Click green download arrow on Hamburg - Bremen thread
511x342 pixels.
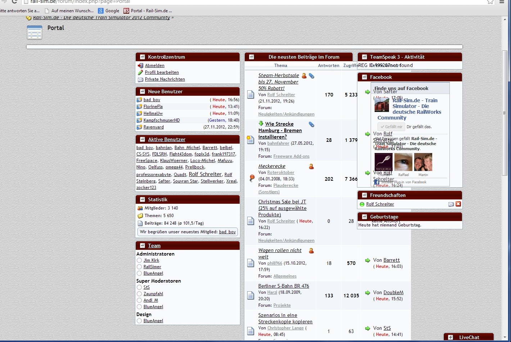tap(261, 123)
